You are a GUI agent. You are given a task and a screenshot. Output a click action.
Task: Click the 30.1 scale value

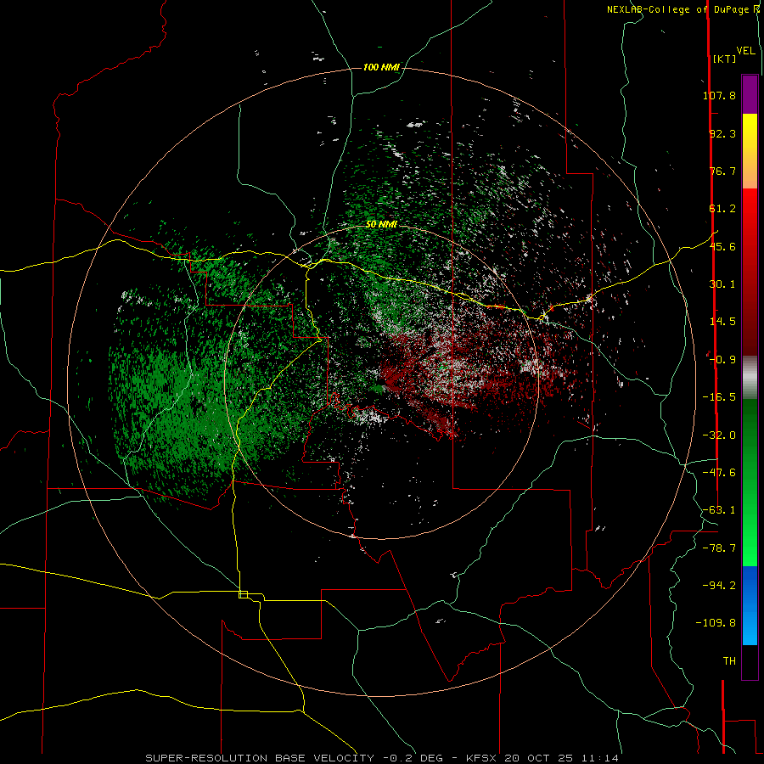(x=722, y=284)
